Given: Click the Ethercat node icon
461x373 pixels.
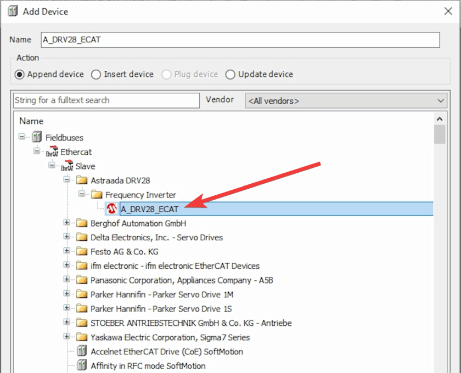Looking at the screenshot, I should tap(52, 152).
